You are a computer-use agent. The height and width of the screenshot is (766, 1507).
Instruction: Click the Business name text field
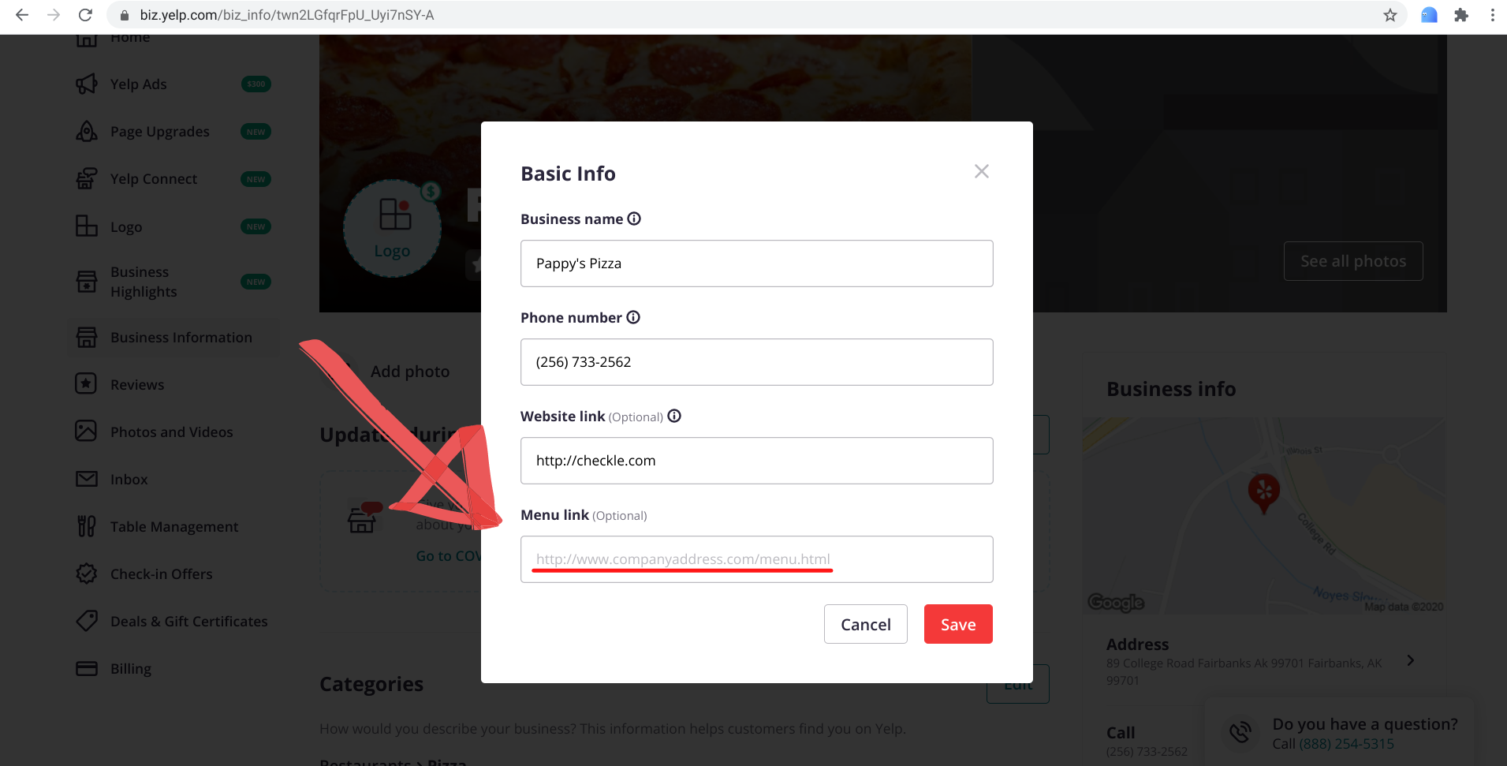[x=755, y=263]
